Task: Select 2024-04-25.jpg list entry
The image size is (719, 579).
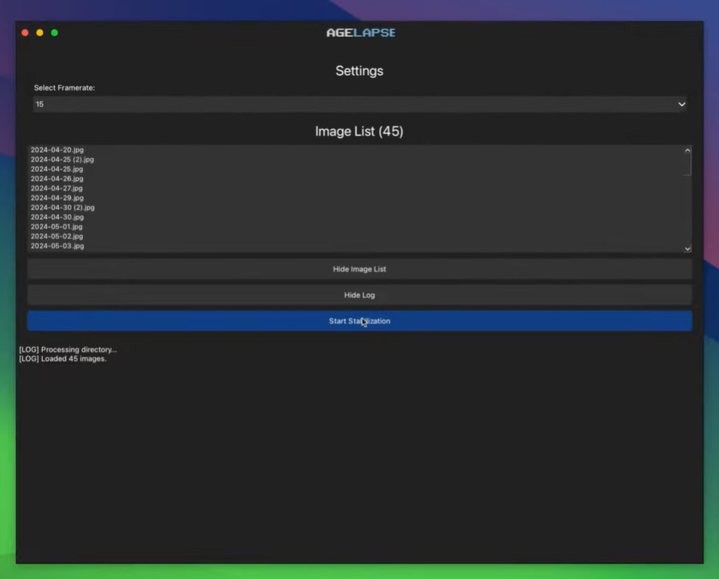Action: point(57,169)
